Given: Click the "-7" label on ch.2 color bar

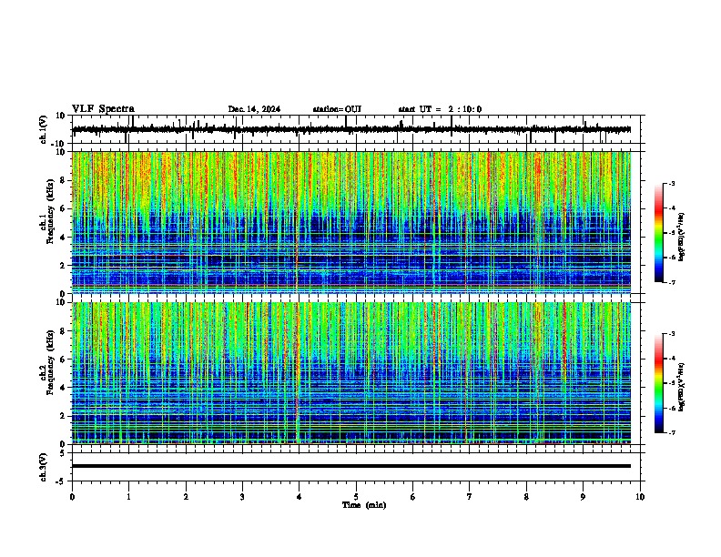Looking at the screenshot, I should [672, 432].
